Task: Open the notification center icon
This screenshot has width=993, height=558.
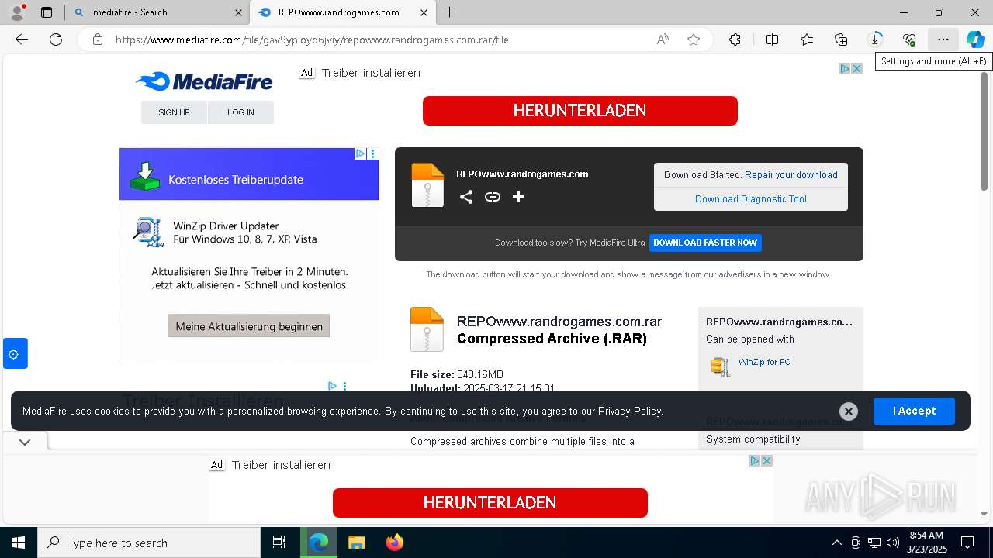Action: [967, 542]
